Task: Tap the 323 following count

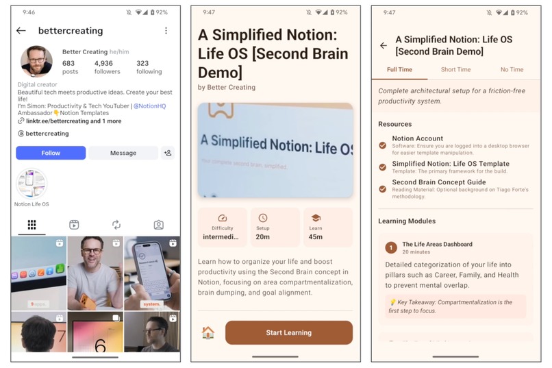Action: (x=149, y=67)
